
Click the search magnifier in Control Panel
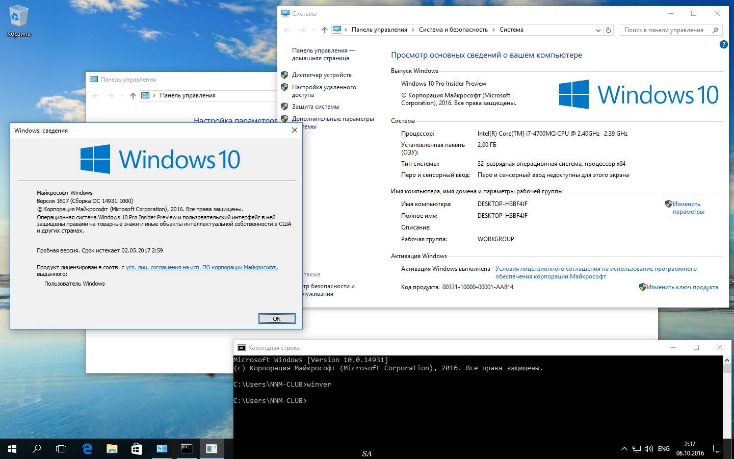[716, 30]
